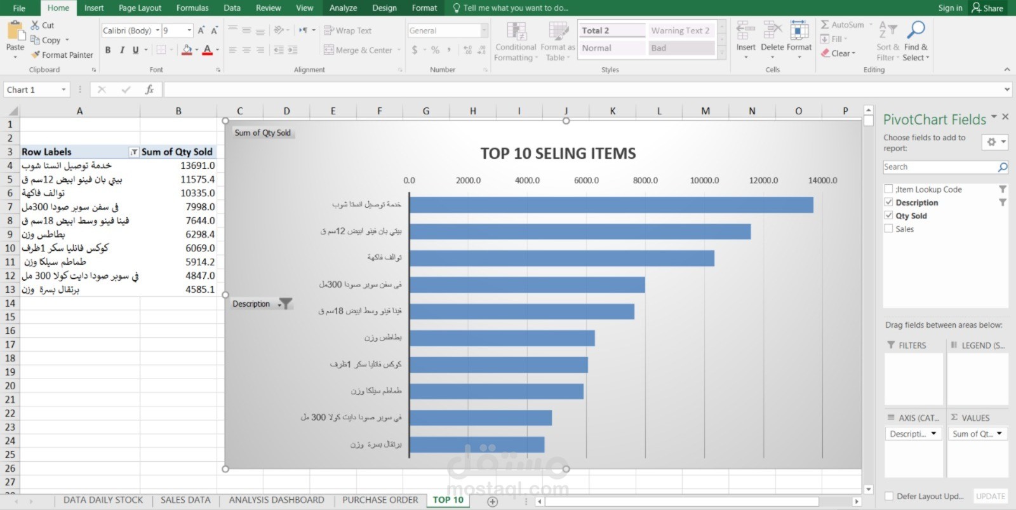This screenshot has width=1016, height=510.
Task: Click Merge & Center
Action: point(358,50)
